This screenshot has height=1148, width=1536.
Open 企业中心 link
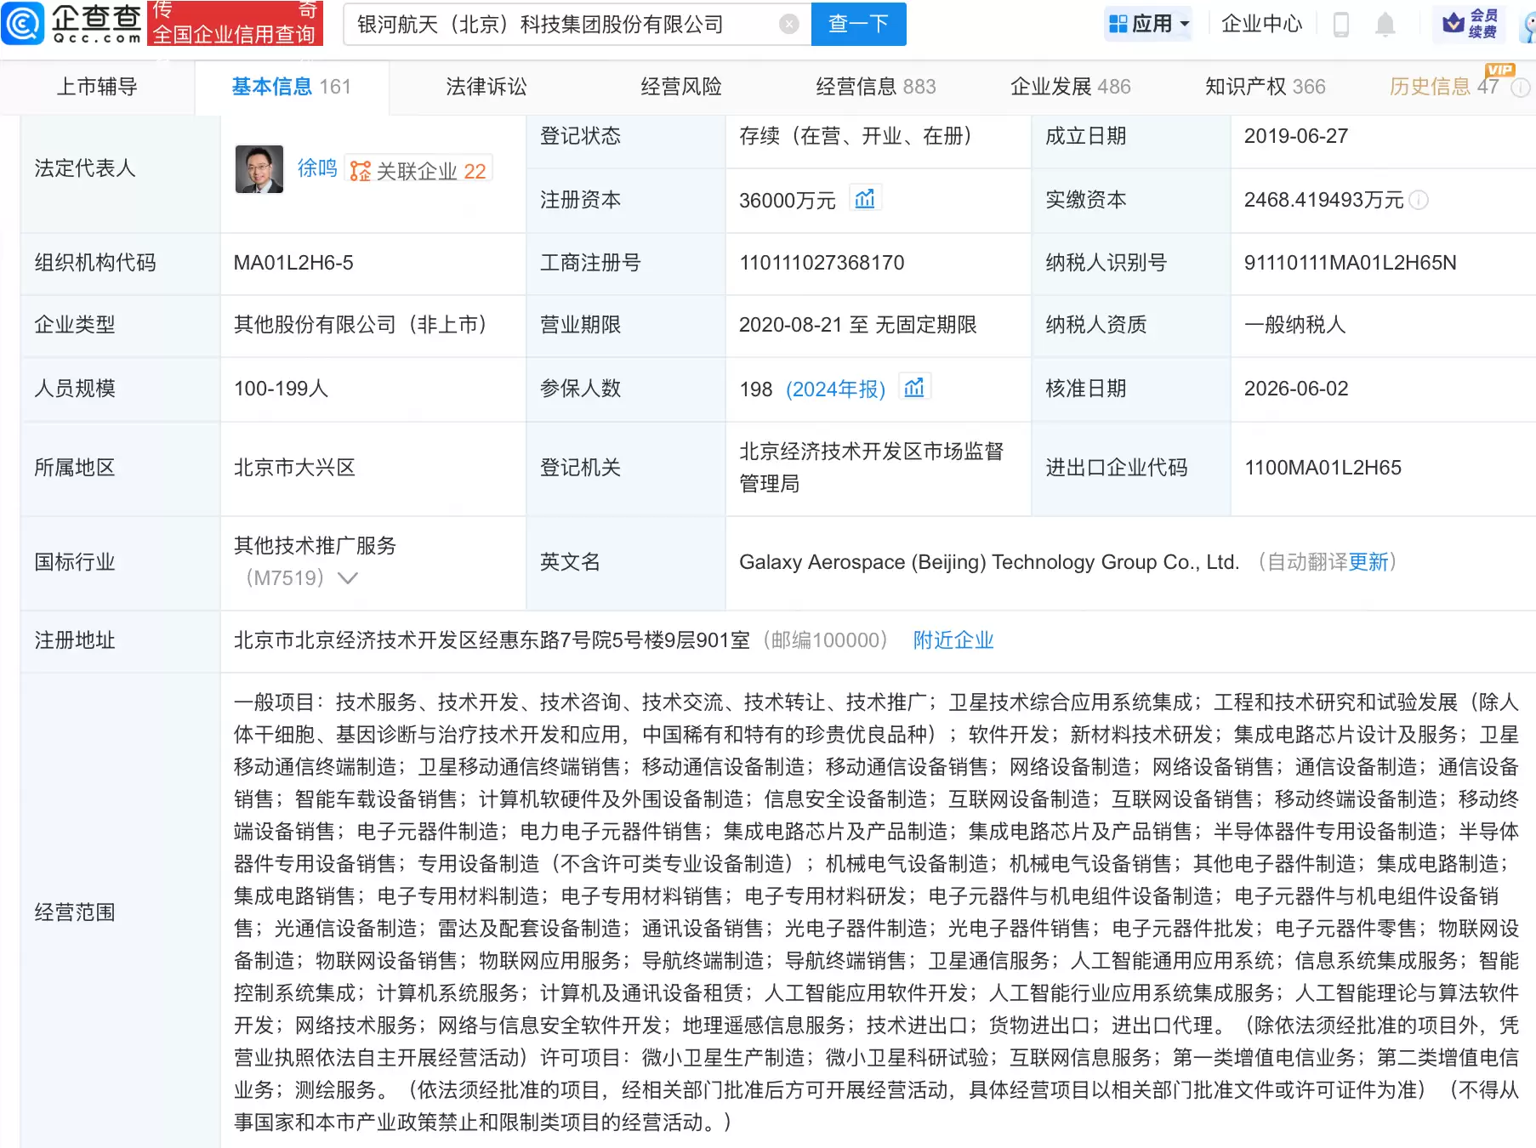point(1262,24)
